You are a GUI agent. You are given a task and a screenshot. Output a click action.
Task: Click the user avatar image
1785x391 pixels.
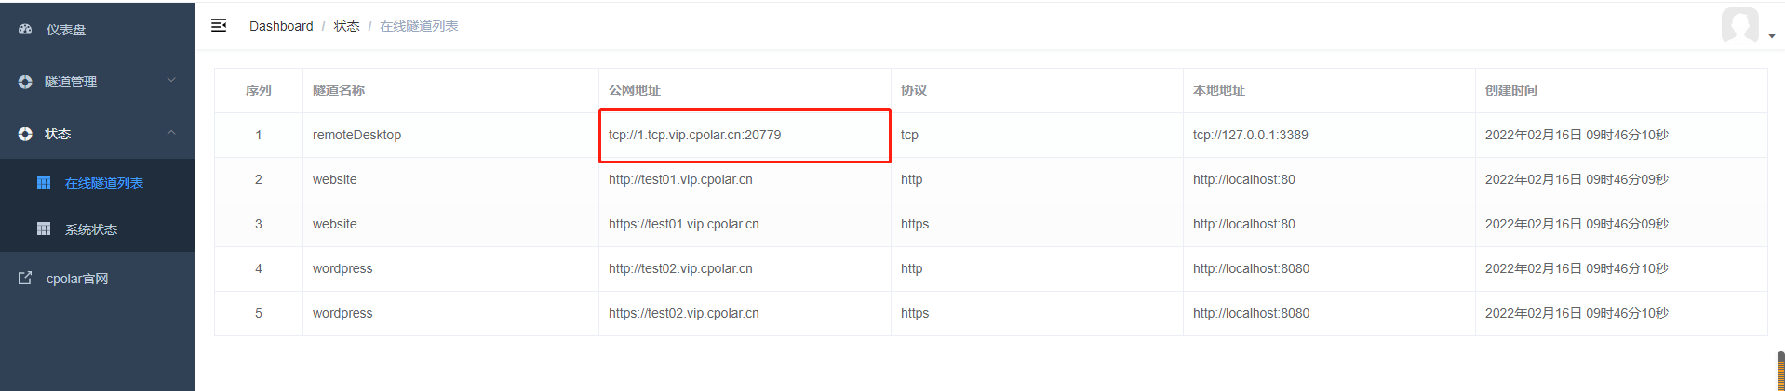[x=1739, y=25]
